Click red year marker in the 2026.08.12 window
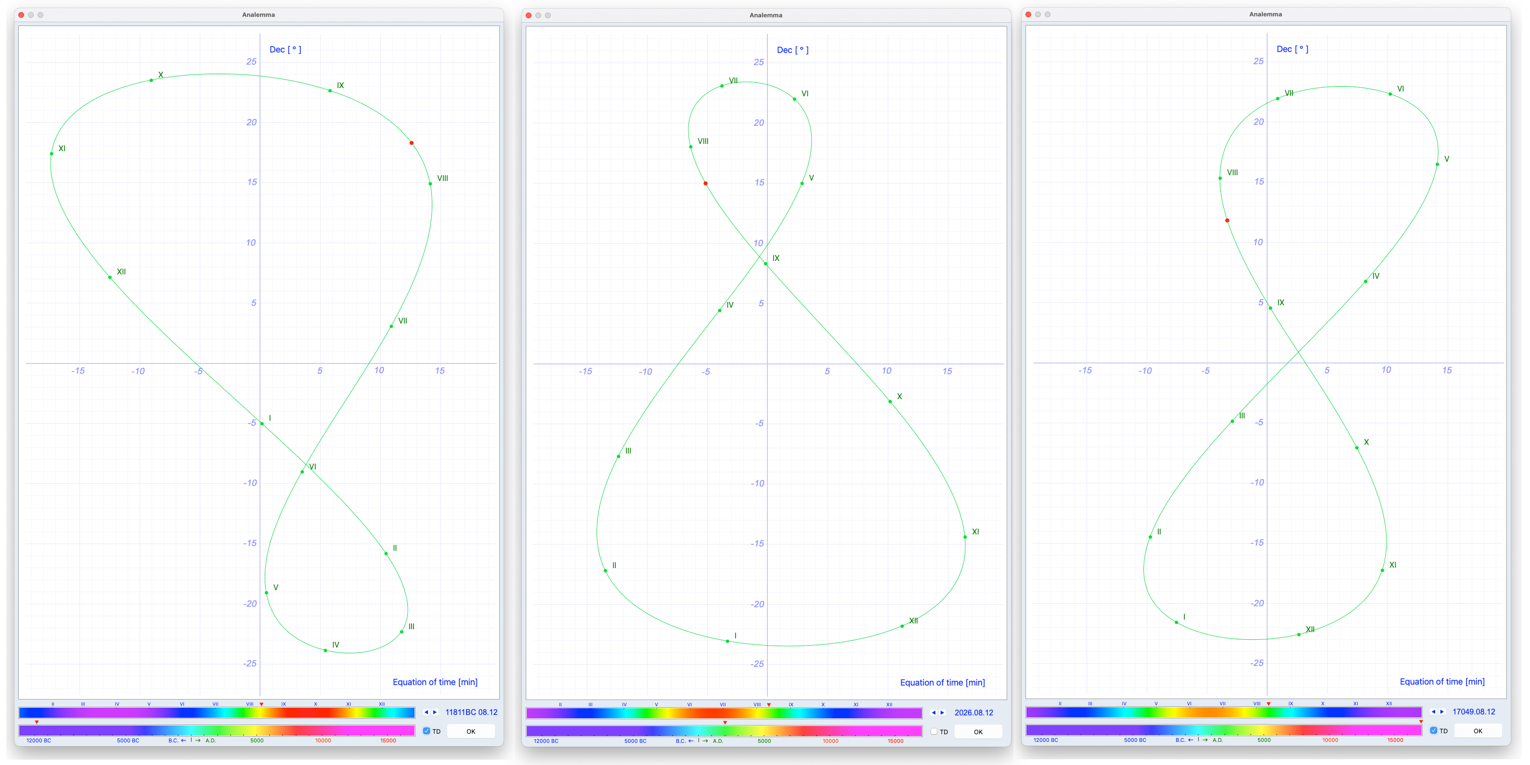Screen dimensions: 1530x765 click(x=725, y=723)
